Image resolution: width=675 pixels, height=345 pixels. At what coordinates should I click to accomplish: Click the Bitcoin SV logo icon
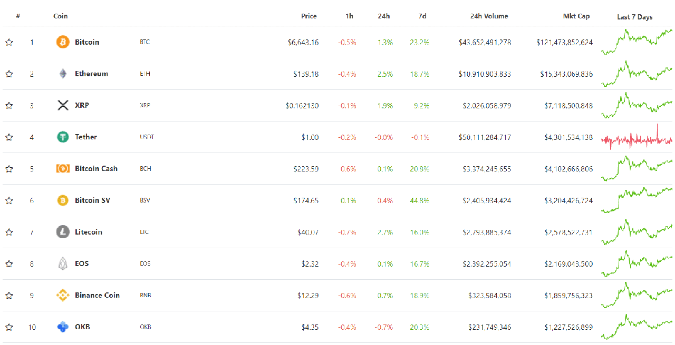click(63, 200)
